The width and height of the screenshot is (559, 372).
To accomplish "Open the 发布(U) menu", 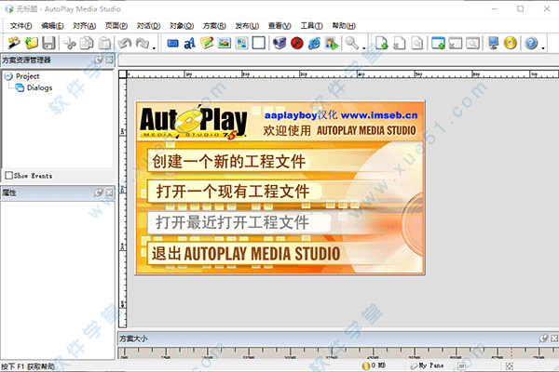I will [x=247, y=26].
